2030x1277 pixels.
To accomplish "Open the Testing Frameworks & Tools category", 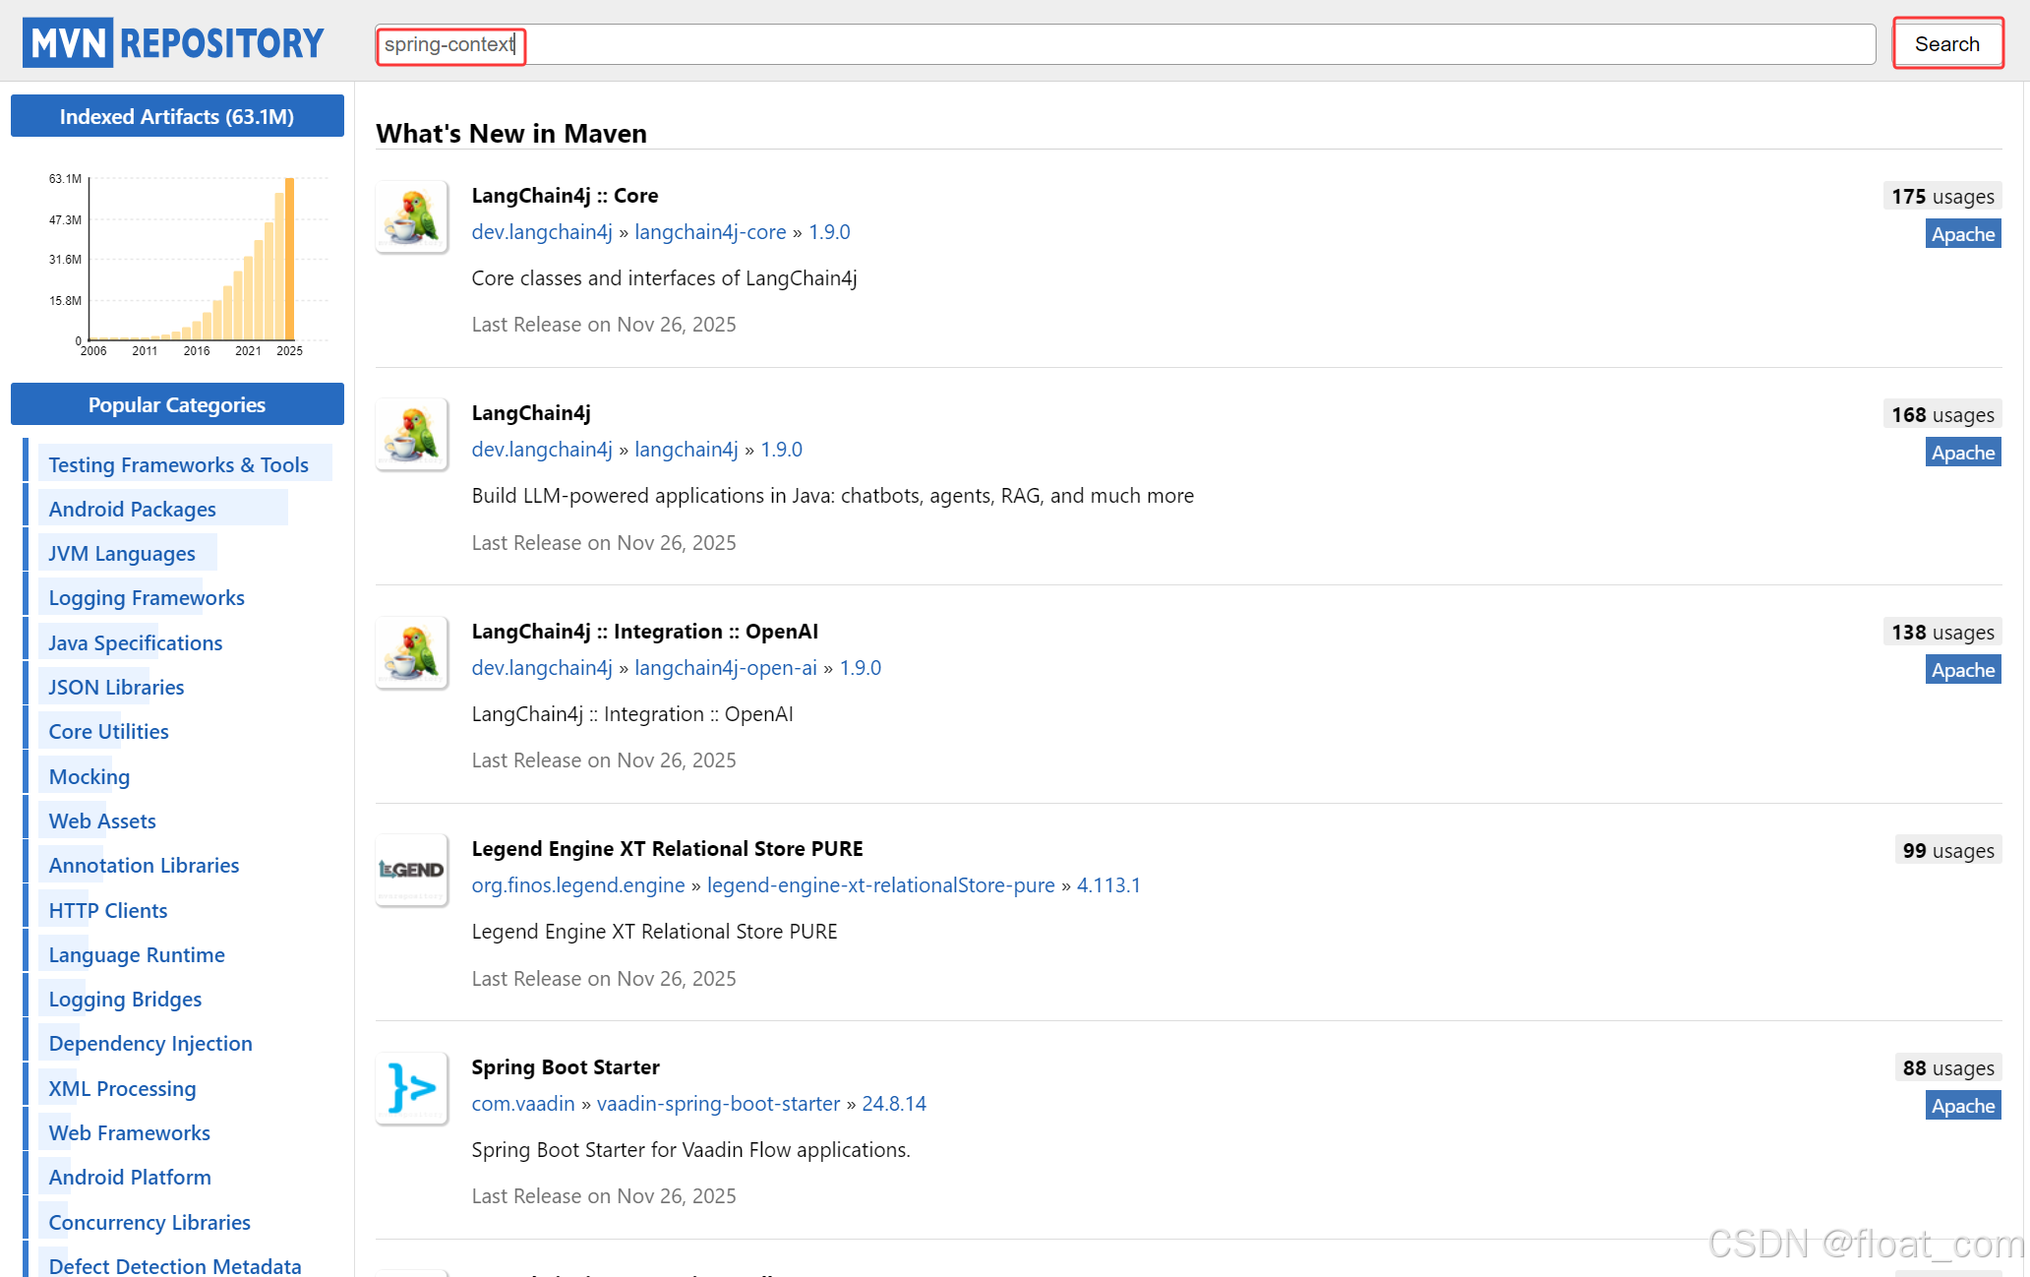I will coord(178,464).
